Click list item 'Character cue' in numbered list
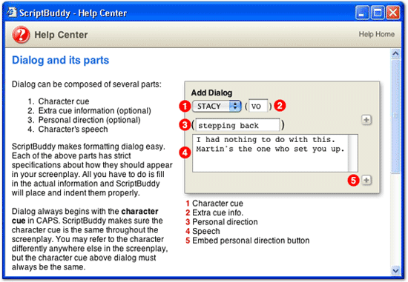Viewport: 408px width, 282px height. click(x=64, y=101)
